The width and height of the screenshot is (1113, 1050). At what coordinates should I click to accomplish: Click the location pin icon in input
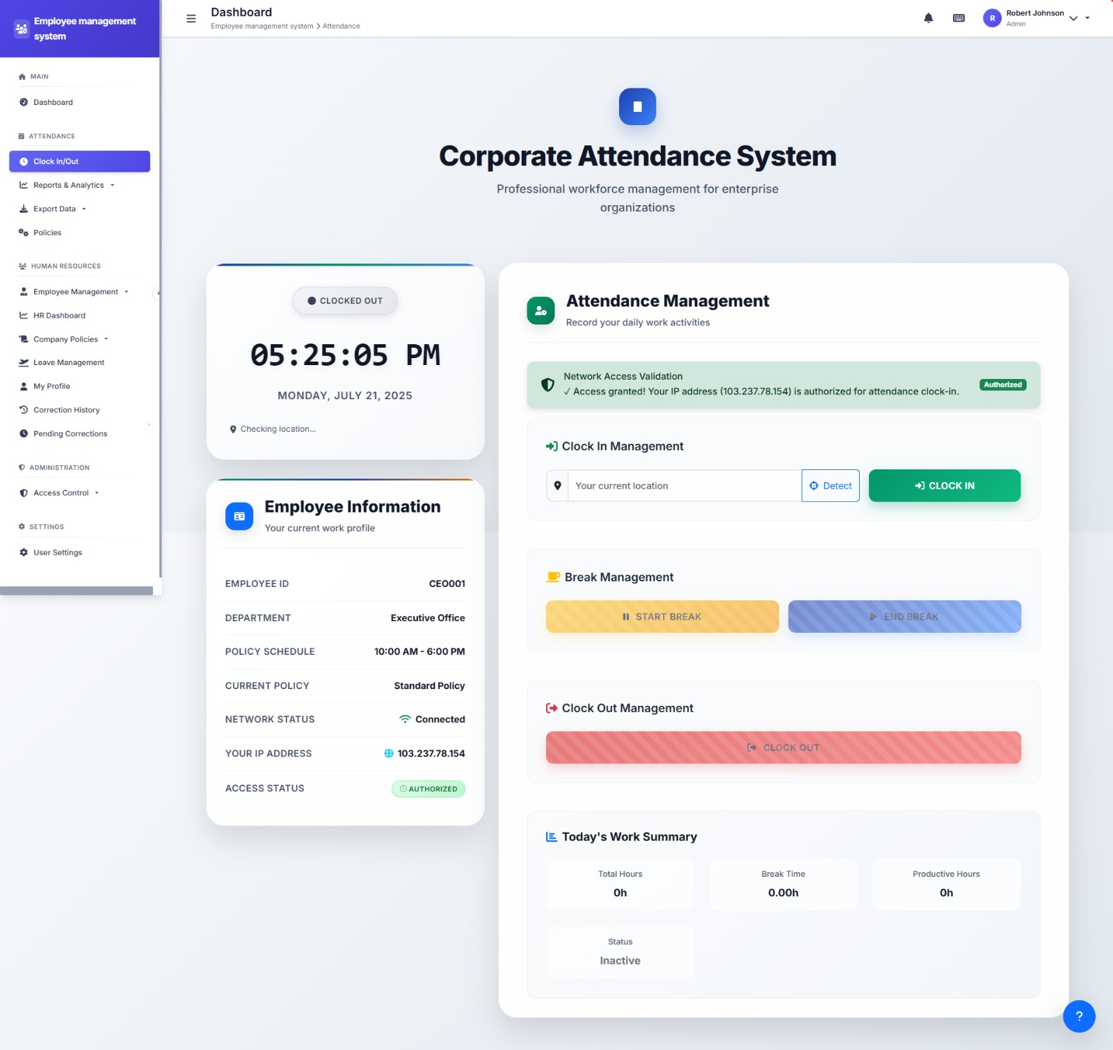pos(557,485)
